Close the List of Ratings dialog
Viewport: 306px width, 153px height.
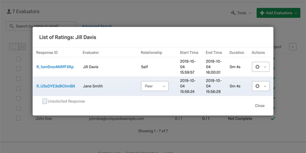260,106
